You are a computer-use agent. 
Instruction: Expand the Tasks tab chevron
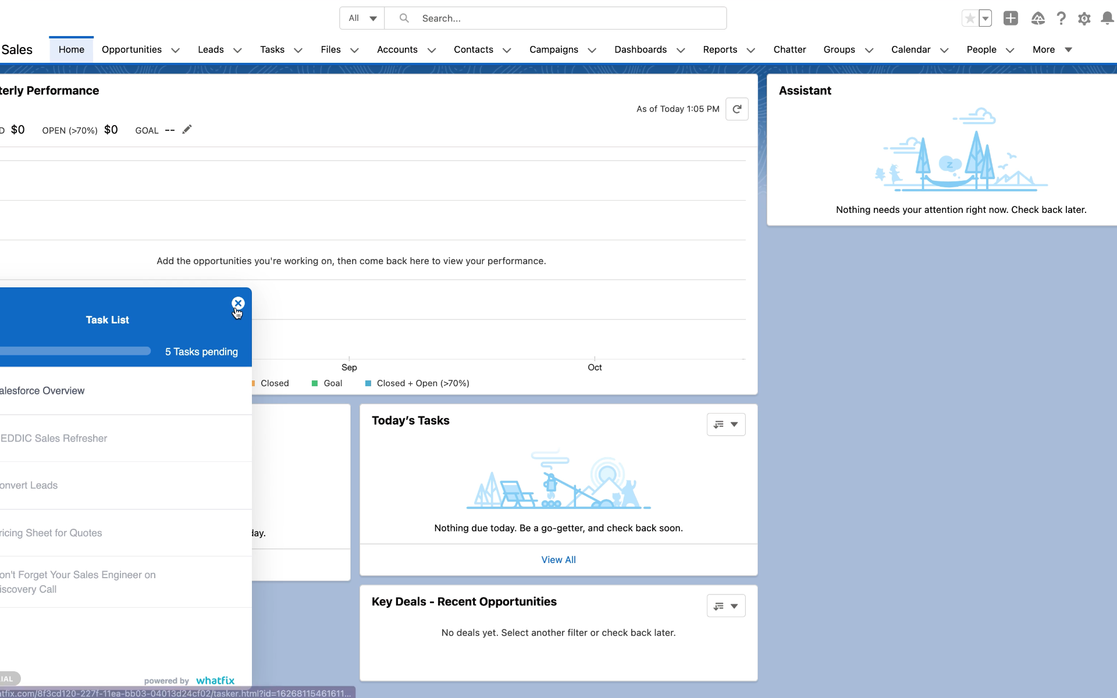pos(298,50)
